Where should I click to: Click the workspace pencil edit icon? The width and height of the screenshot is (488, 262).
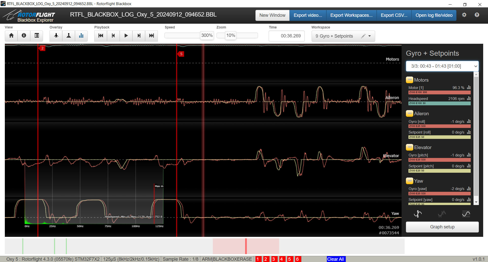click(363, 36)
